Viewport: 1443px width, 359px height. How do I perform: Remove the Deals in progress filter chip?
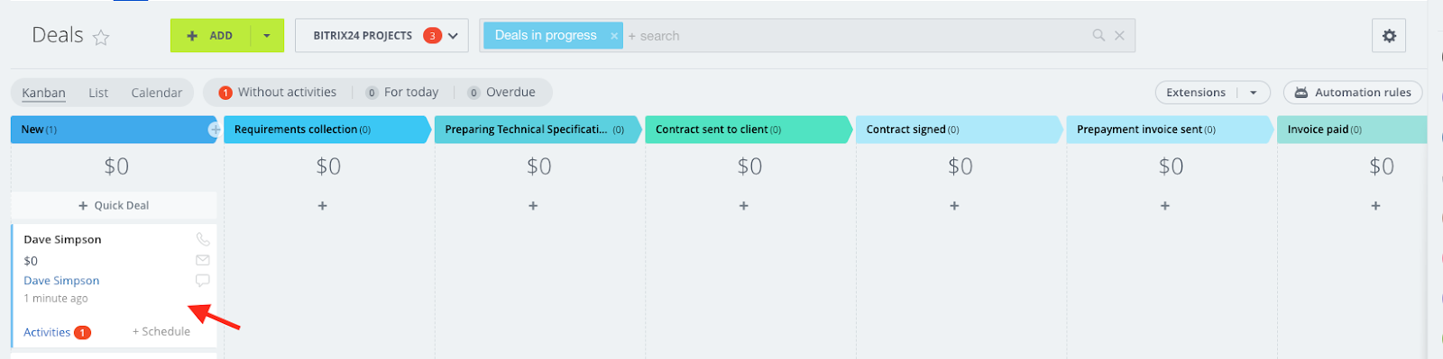pos(614,36)
